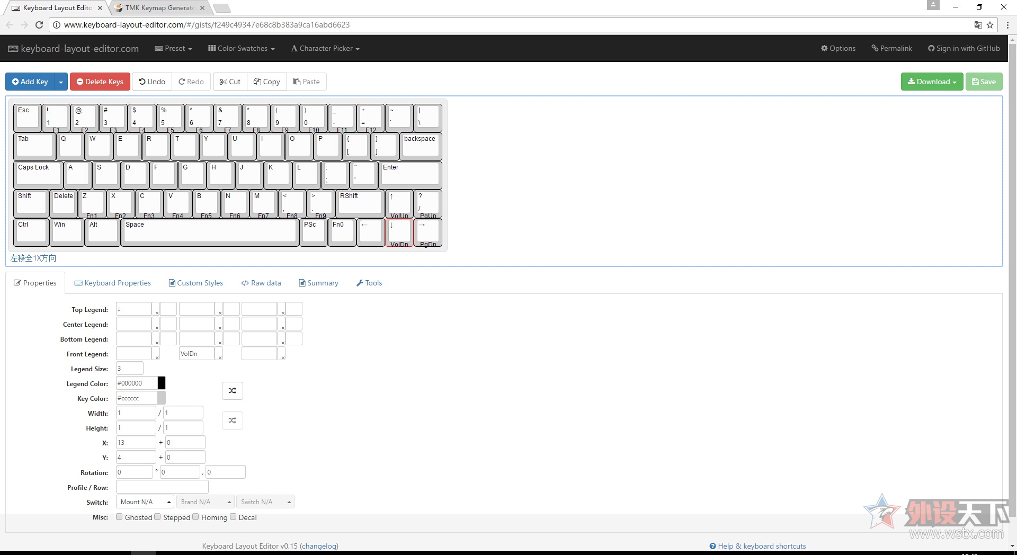Click the Cut button
Viewport: 1017px width, 555px height.
pyautogui.click(x=230, y=82)
